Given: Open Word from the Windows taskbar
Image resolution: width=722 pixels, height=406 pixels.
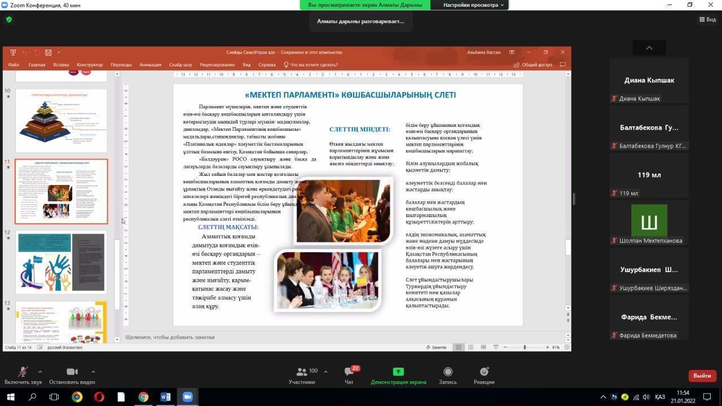Looking at the screenshot, I should (x=165, y=397).
